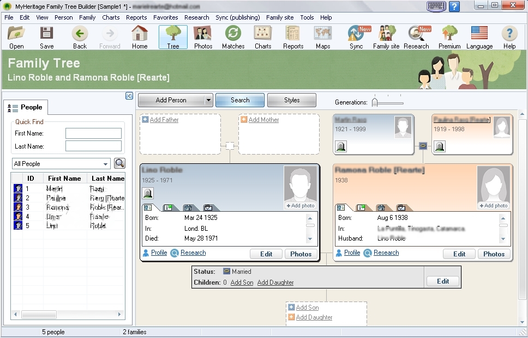Click Edit on Lino Roble card
Viewport: 528px width, 338px height.
pyautogui.click(x=266, y=254)
